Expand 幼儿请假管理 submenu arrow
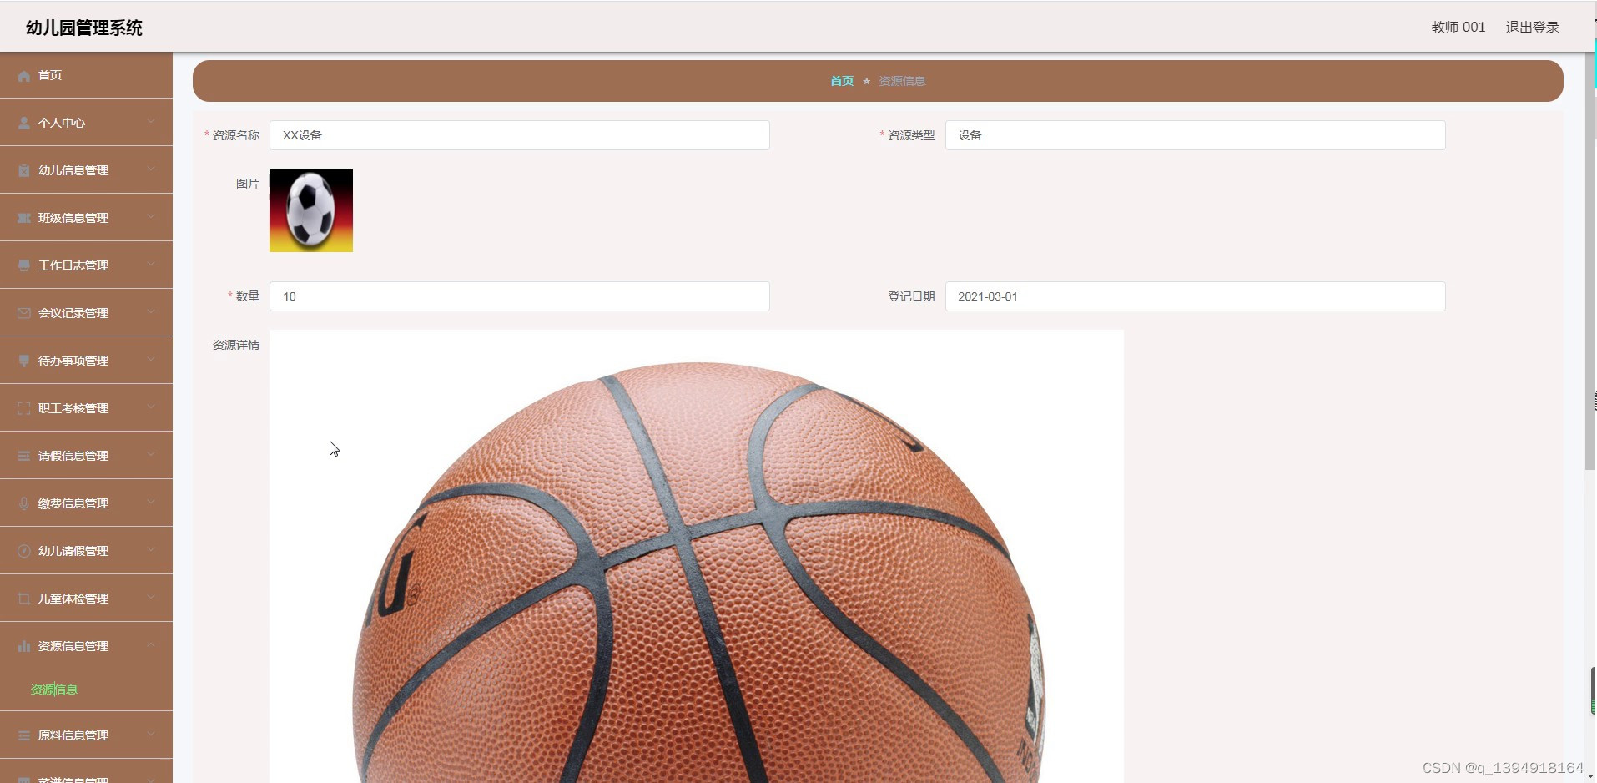The width and height of the screenshot is (1597, 783). pyautogui.click(x=151, y=550)
